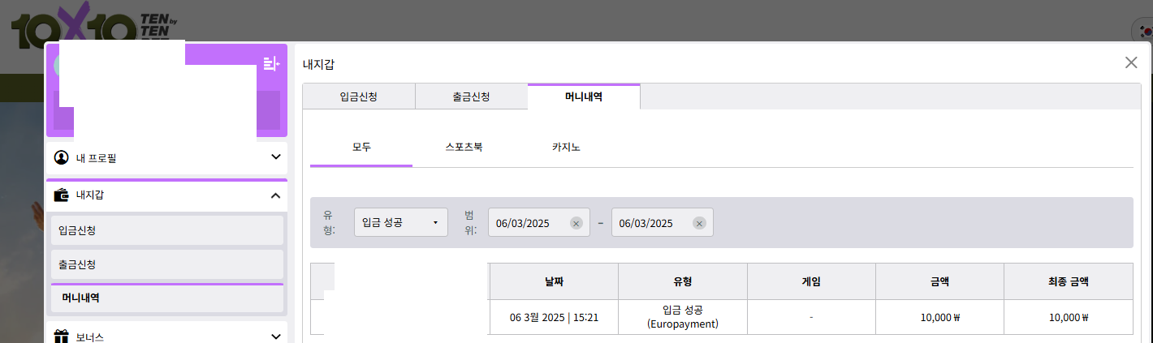
Task: Expand the 보너스 section chevron
Action: click(x=275, y=336)
